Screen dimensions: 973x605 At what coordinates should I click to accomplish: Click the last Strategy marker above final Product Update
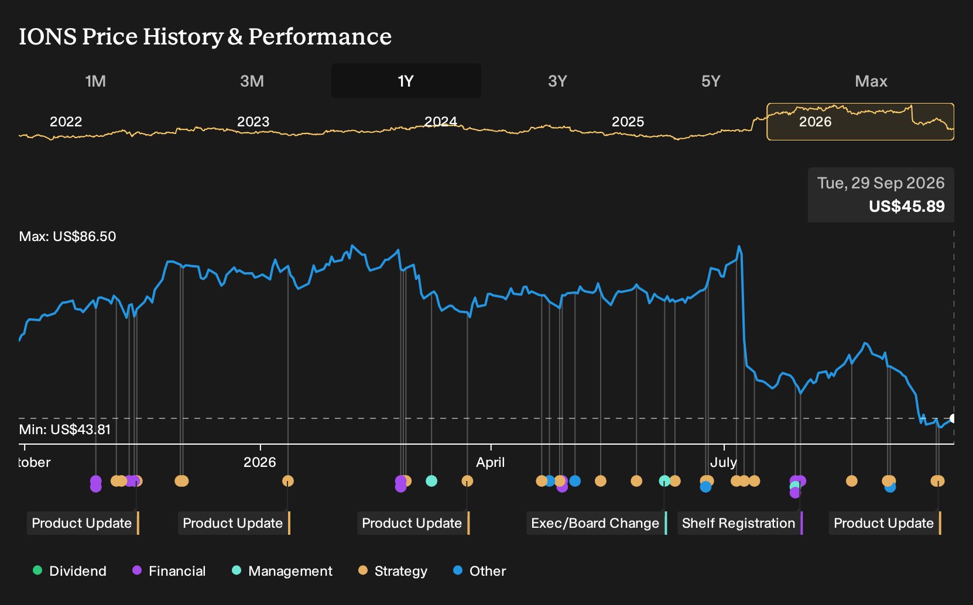[938, 481]
